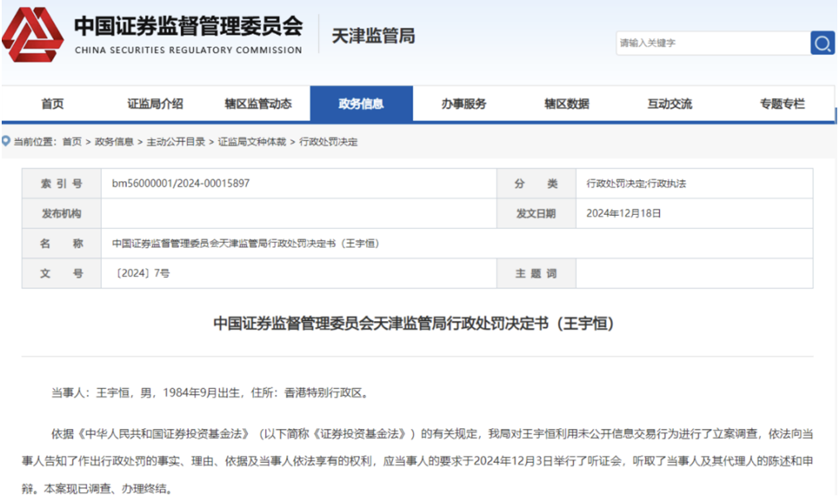The width and height of the screenshot is (839, 497).
Task: Click 证监局文种体裁 breadcrumb link
Action: point(252,142)
